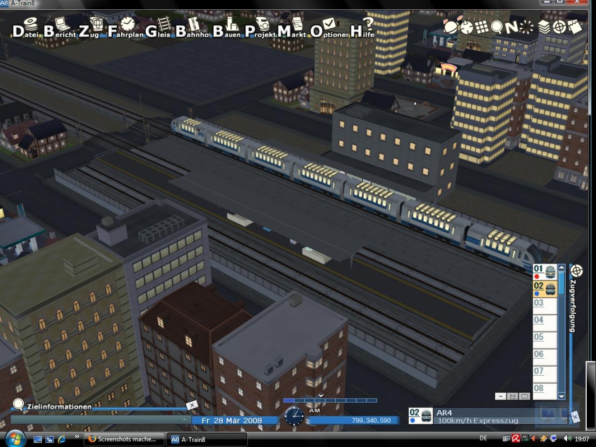Open the Markt menu
596x447 pixels.
tap(292, 28)
